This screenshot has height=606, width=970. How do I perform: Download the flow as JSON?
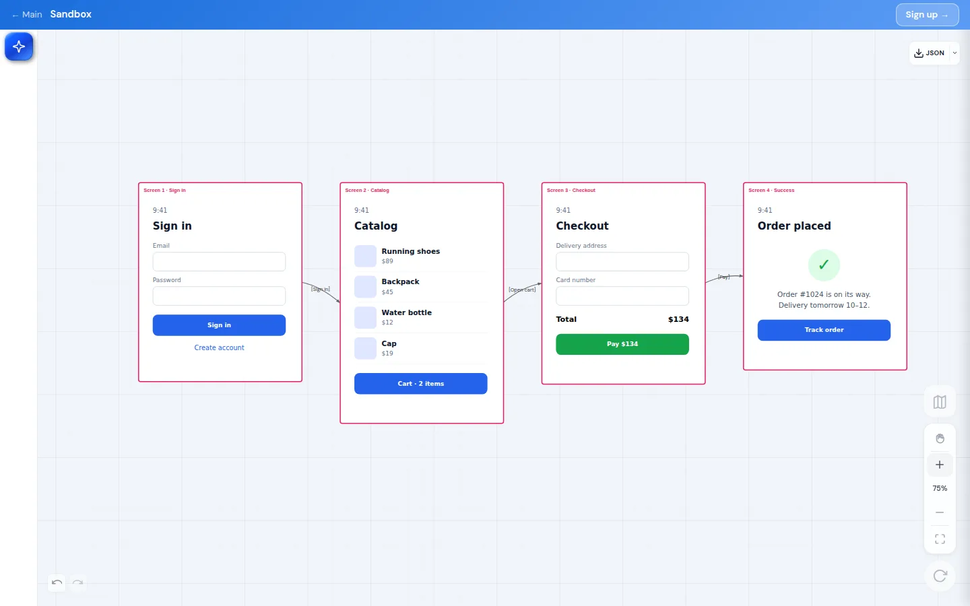(x=930, y=53)
